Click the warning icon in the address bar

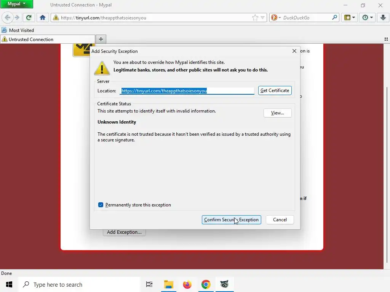[56, 17]
